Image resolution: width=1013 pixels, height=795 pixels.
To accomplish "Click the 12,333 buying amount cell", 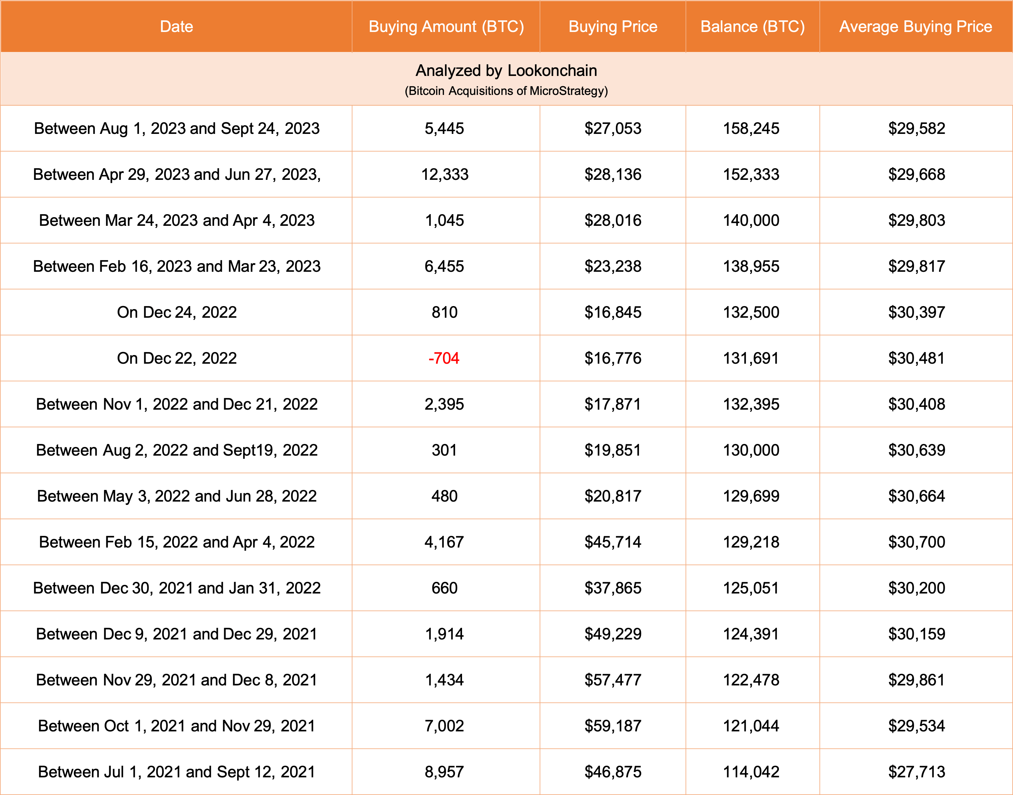I will (445, 174).
